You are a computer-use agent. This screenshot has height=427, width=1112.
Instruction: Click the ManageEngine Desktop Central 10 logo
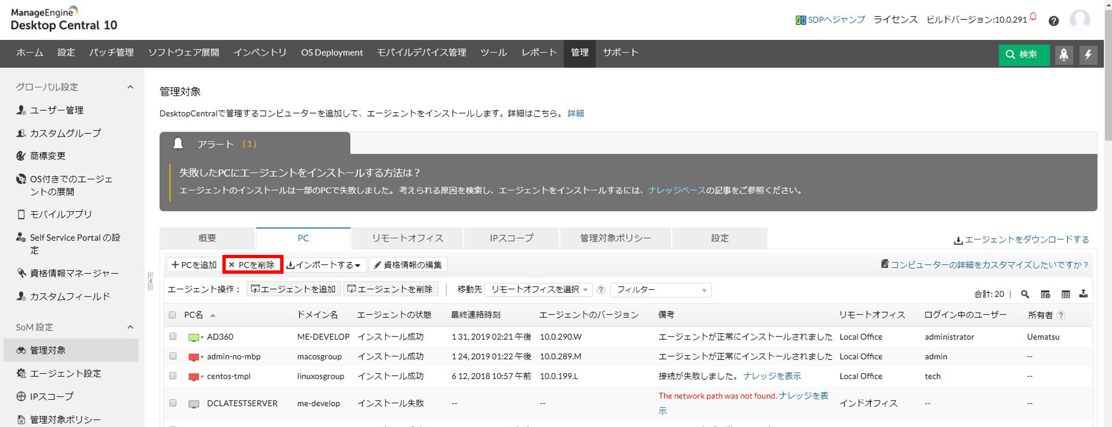point(64,19)
